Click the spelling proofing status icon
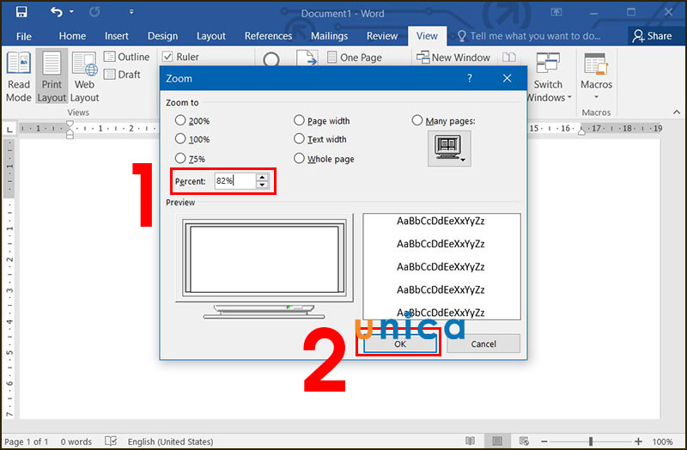 click(x=111, y=441)
